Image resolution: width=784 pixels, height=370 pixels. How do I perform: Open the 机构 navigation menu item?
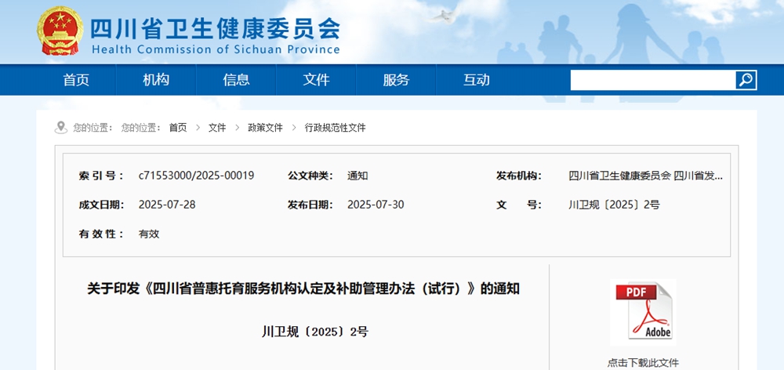point(156,80)
